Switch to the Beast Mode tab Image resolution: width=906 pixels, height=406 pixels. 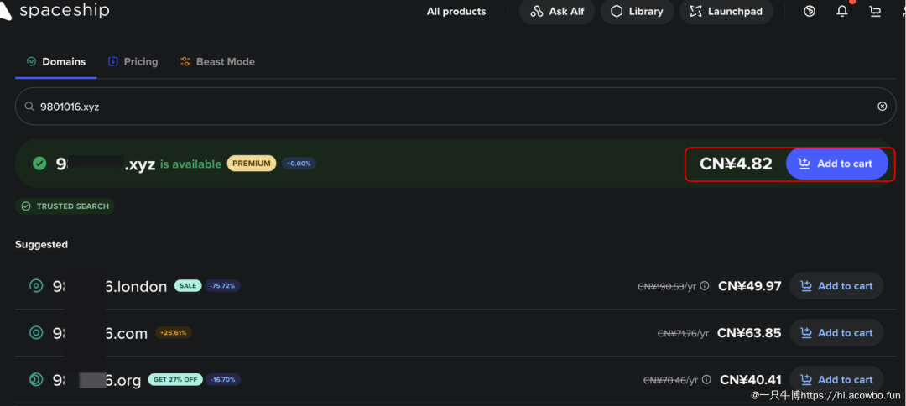point(217,62)
